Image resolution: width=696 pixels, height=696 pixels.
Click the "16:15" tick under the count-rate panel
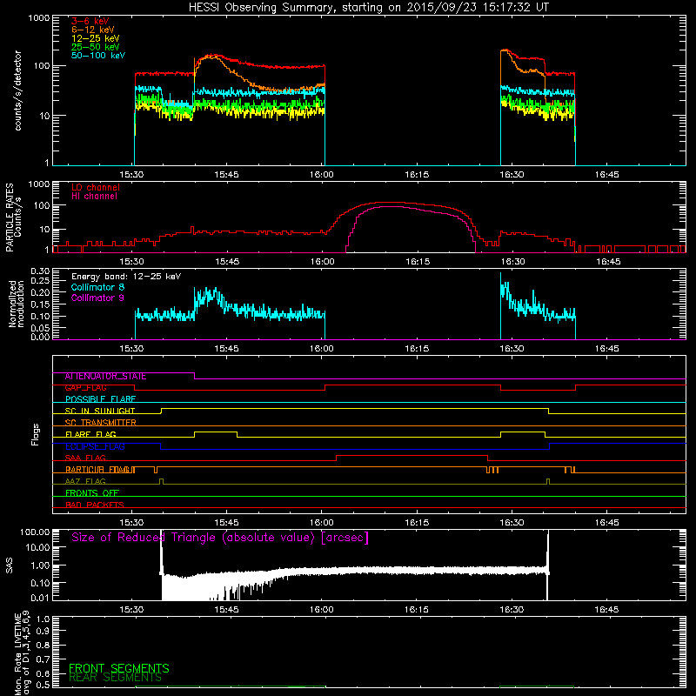[417, 175]
